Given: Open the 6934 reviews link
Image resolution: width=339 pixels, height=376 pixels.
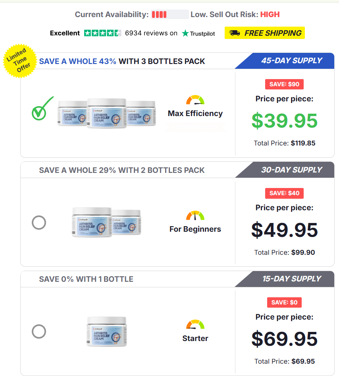Looking at the screenshot, I should (151, 33).
